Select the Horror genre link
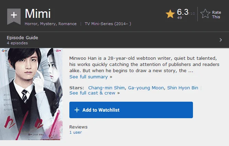The image size is (229, 146). tap(31, 24)
